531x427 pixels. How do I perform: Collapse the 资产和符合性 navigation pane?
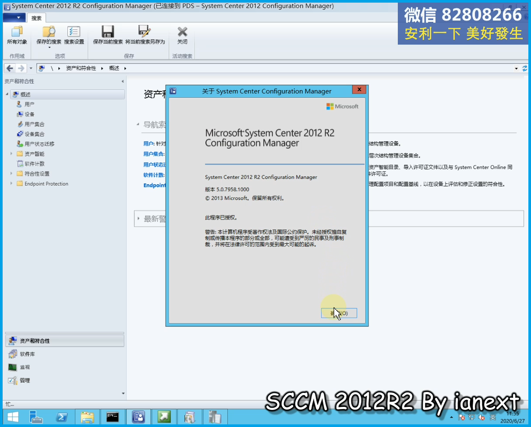123,81
